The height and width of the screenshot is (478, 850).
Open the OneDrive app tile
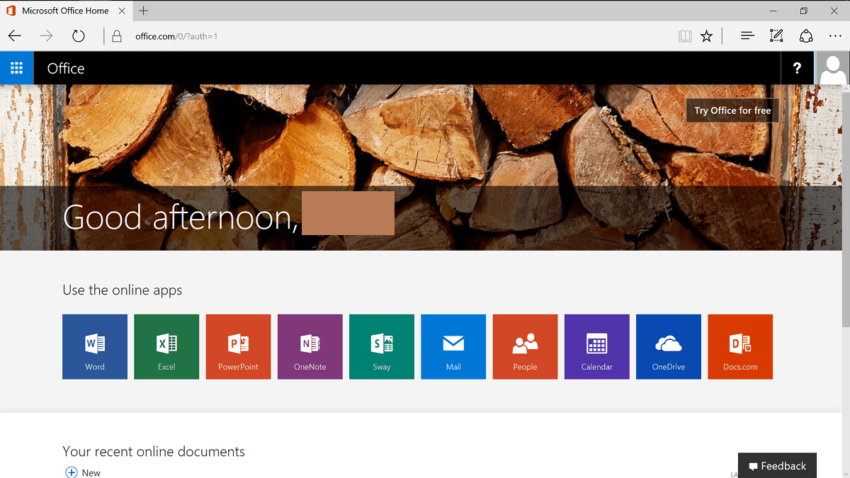tap(669, 347)
